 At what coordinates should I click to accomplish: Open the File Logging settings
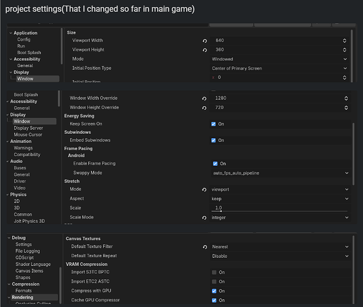tap(28, 251)
